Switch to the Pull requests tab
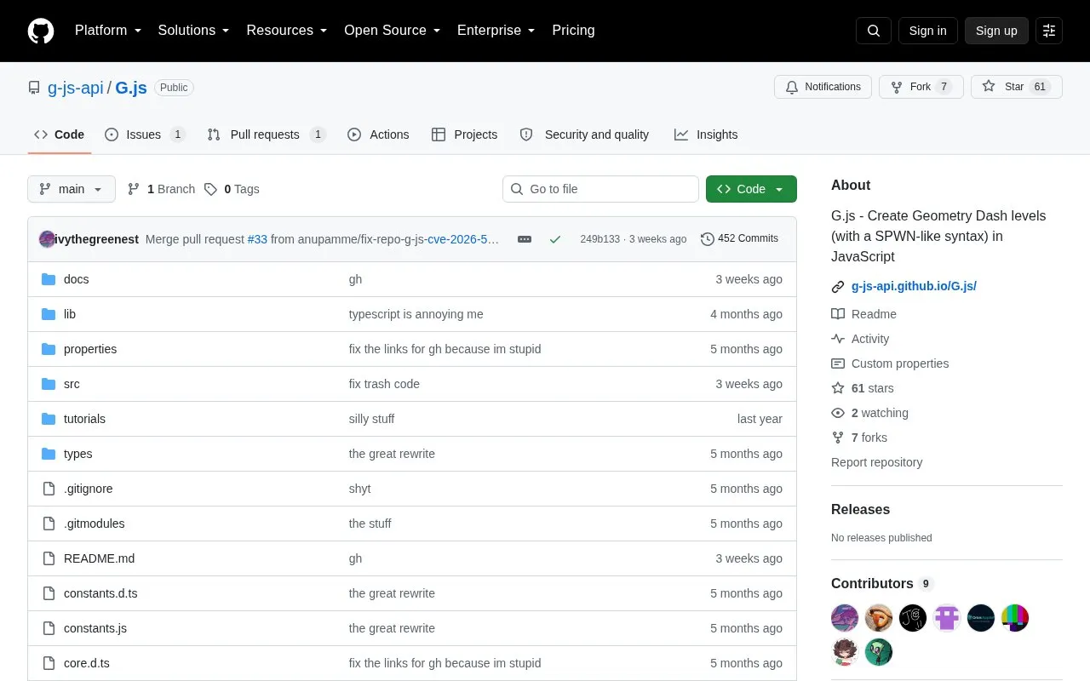The image size is (1090, 681). coord(266,134)
